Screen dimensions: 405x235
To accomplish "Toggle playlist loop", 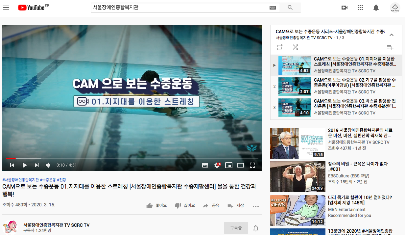I will [x=280, y=47].
